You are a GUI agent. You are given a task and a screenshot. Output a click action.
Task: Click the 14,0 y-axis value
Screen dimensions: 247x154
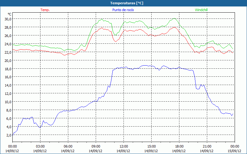coord(8,85)
